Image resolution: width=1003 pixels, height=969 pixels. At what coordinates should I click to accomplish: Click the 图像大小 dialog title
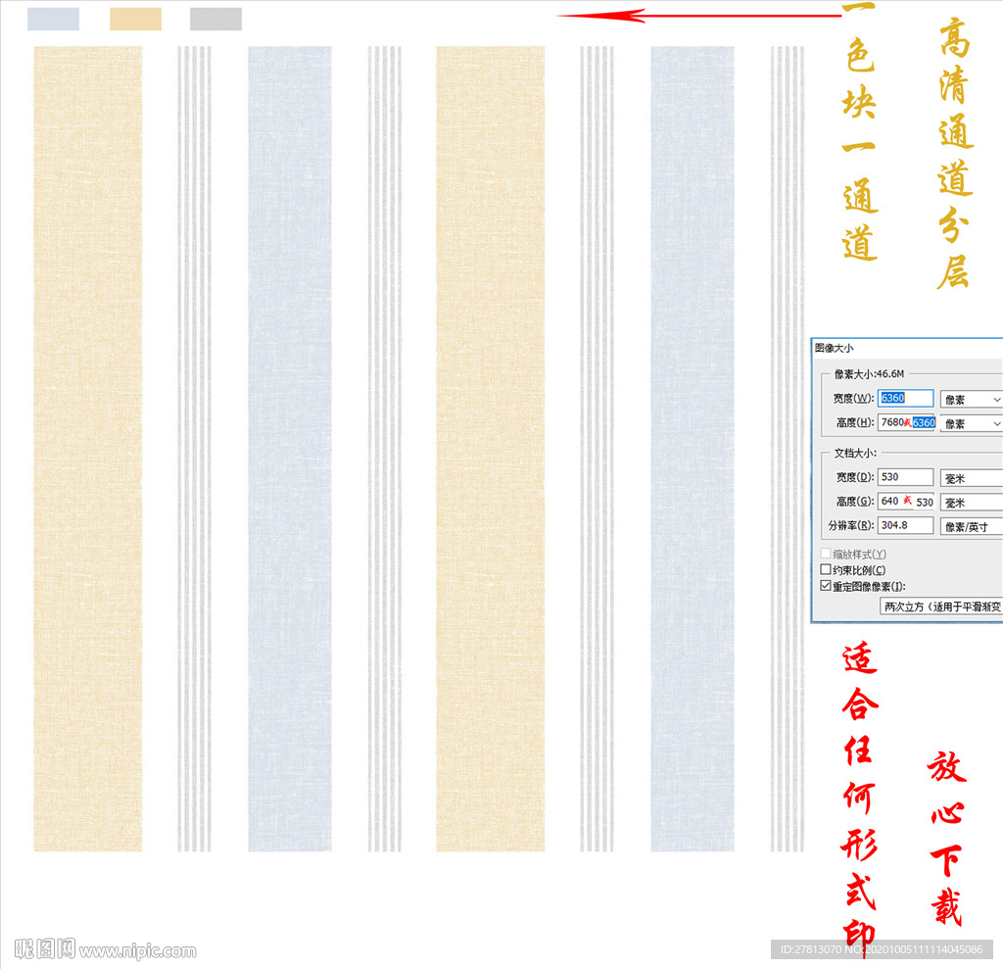tap(835, 348)
